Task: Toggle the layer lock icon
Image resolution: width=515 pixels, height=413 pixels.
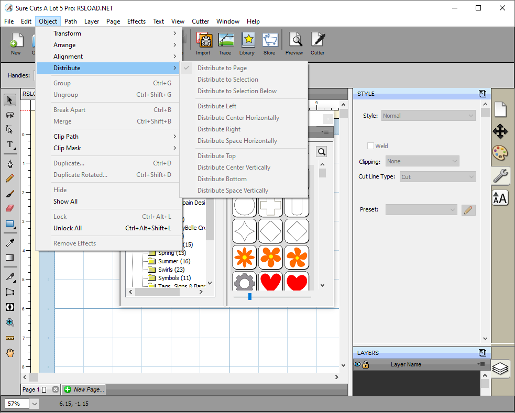Action: pyautogui.click(x=366, y=364)
